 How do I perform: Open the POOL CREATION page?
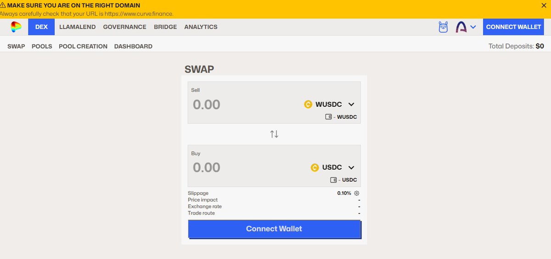[83, 46]
